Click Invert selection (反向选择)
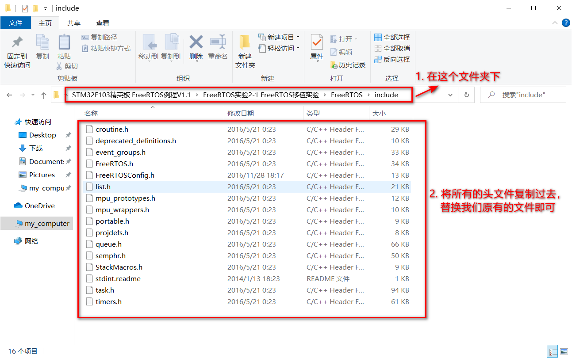Viewport: 572px width, 358px height. (392, 60)
